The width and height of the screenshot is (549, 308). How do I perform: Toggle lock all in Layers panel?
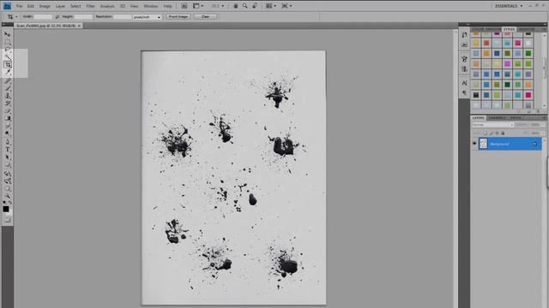click(x=503, y=133)
